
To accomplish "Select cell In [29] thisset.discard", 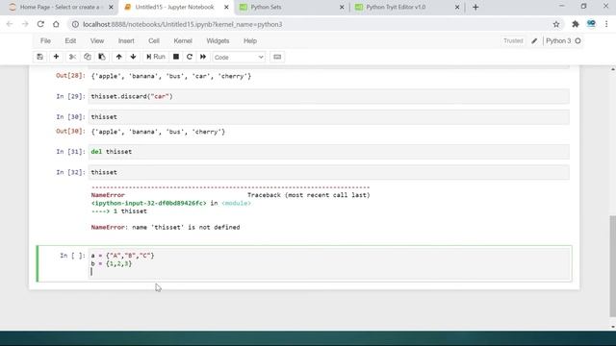I will point(329,96).
